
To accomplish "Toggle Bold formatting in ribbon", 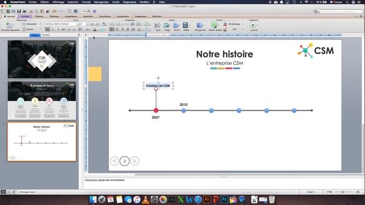I will pos(48,29).
